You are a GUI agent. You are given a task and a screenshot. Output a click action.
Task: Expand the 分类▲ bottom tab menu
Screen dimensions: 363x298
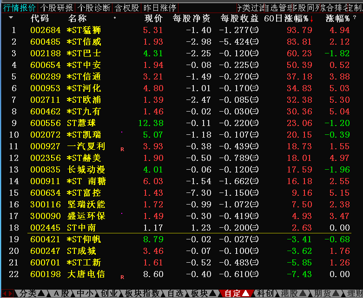[x=31, y=293]
